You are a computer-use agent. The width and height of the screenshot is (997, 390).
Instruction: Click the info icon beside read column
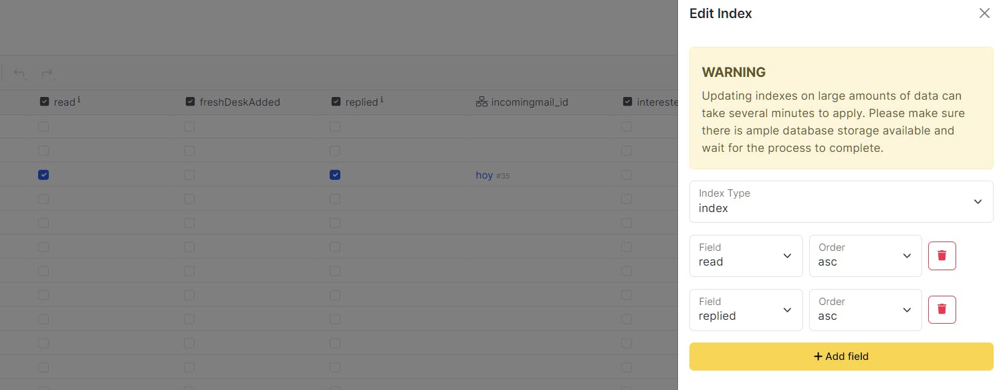point(79,100)
